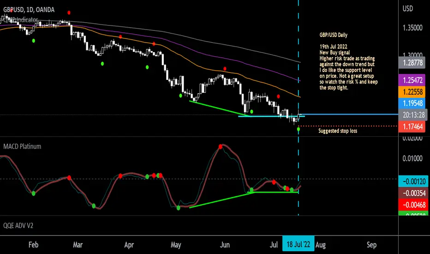
Task: Click the red 1.17464 stop loss price label
Action: tap(412, 127)
